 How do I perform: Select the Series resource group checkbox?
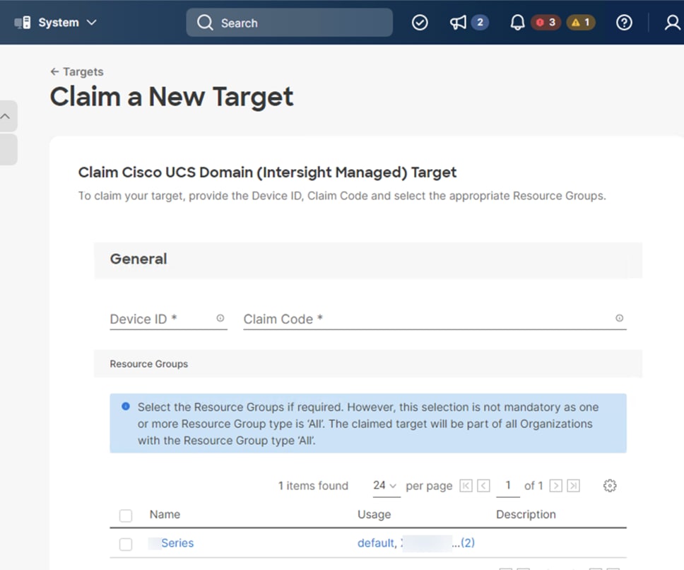click(x=126, y=544)
